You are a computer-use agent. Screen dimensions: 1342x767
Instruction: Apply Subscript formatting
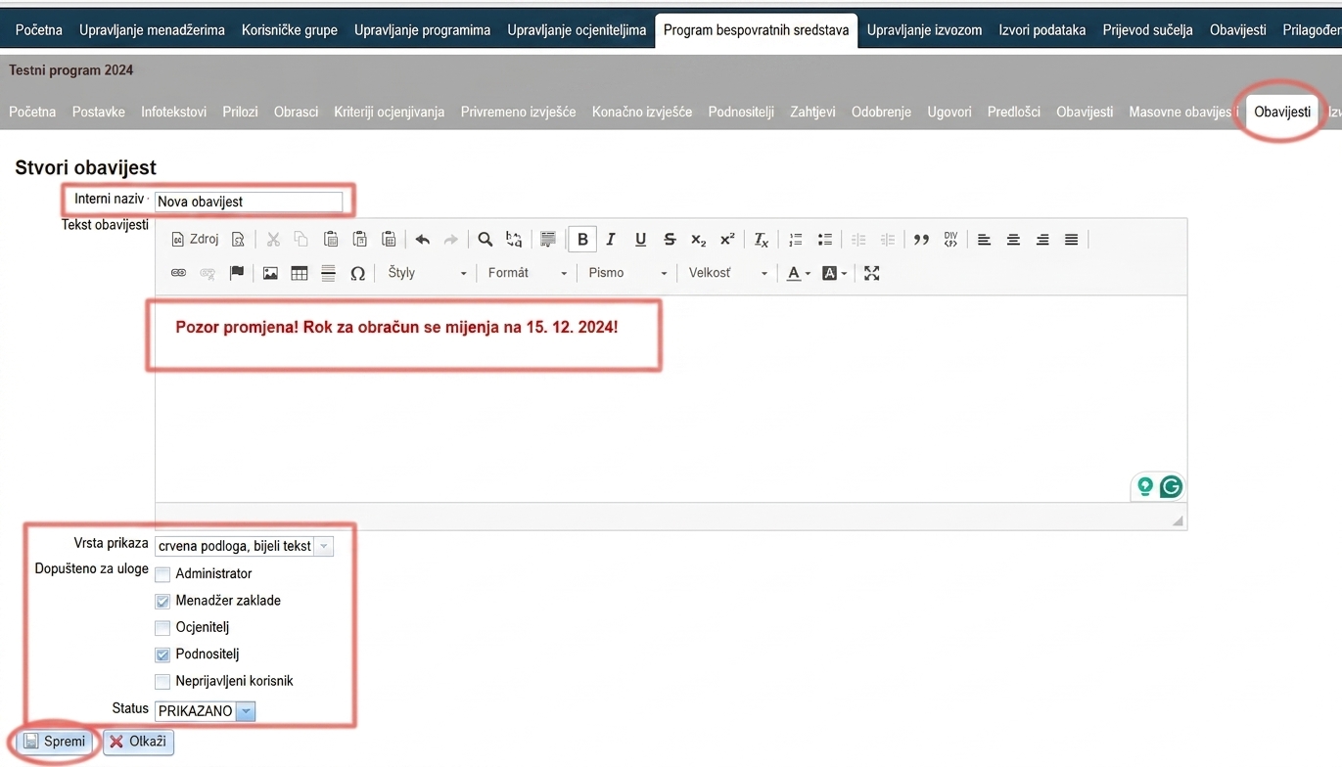pyautogui.click(x=698, y=239)
